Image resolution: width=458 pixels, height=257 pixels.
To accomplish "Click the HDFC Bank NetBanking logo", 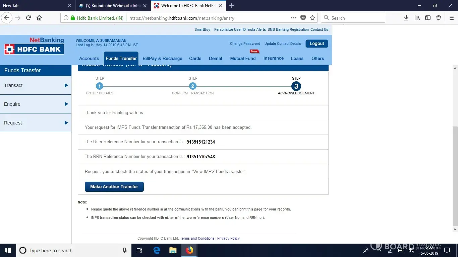I will pyautogui.click(x=34, y=46).
